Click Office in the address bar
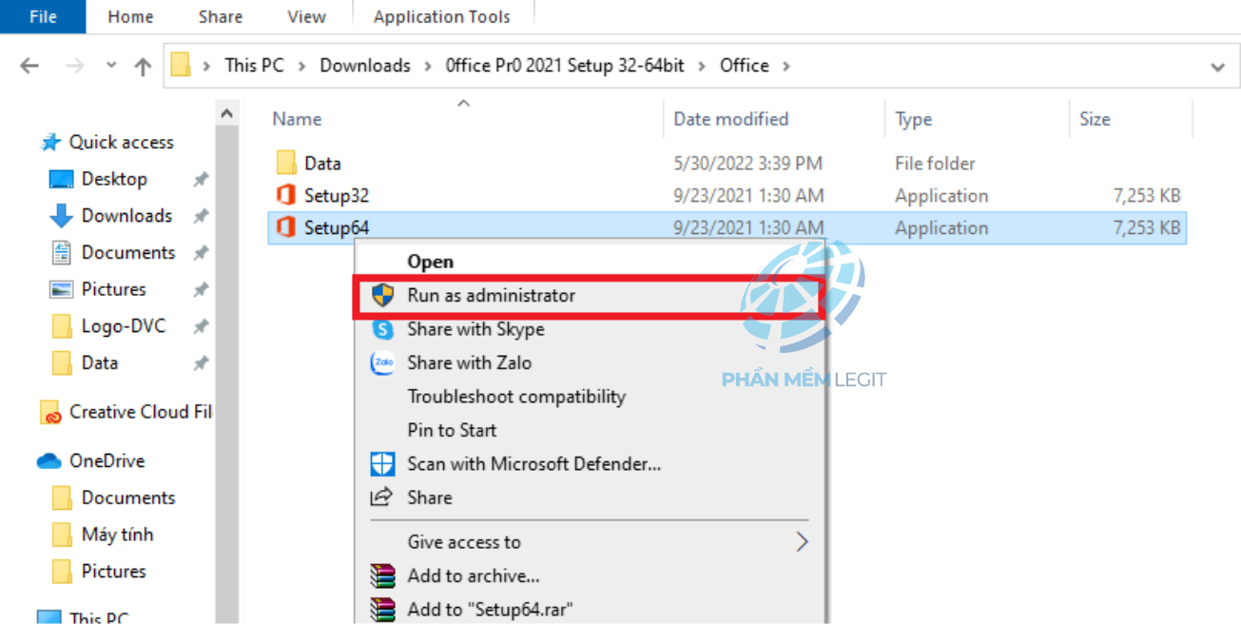The width and height of the screenshot is (1241, 624). [x=745, y=66]
